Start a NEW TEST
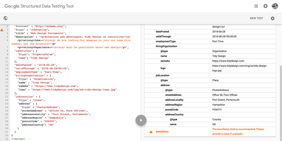The height and width of the screenshot is (141, 282). 256,18
